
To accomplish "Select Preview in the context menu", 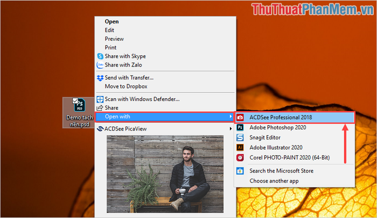I will click(165, 39).
